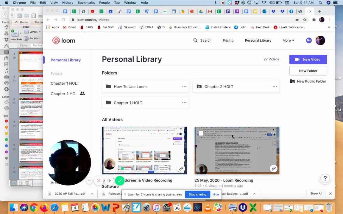The width and height of the screenshot is (343, 214).
Task: Select slide 5 thumbnail in PowerPoint
Action: [31, 84]
